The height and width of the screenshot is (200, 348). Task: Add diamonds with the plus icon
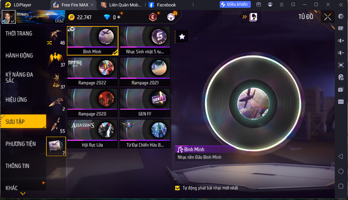pos(119,17)
